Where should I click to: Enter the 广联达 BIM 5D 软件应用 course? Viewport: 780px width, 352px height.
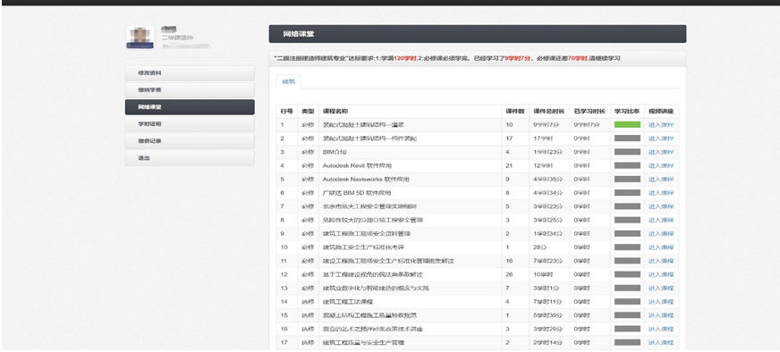point(661,193)
